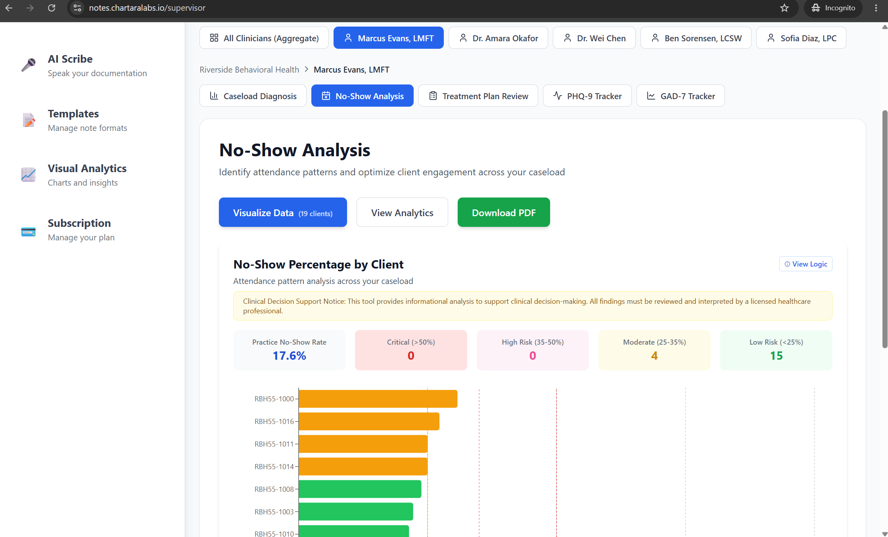Click the person icon beside Dr. Wei Chen

568,38
